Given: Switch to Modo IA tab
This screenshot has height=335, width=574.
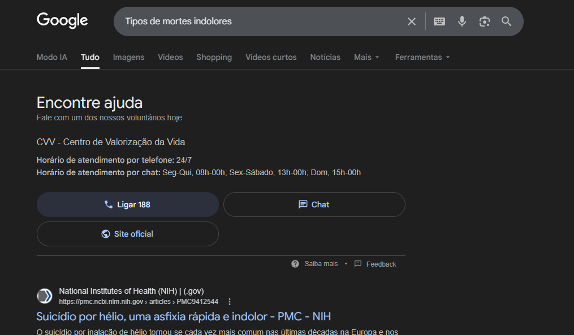Looking at the screenshot, I should pos(52,57).
